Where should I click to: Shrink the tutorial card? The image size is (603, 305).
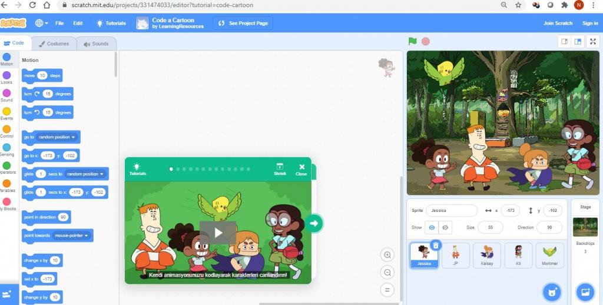(280, 169)
